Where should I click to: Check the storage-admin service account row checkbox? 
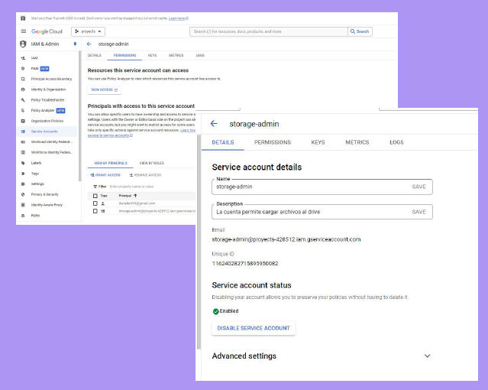(95, 211)
